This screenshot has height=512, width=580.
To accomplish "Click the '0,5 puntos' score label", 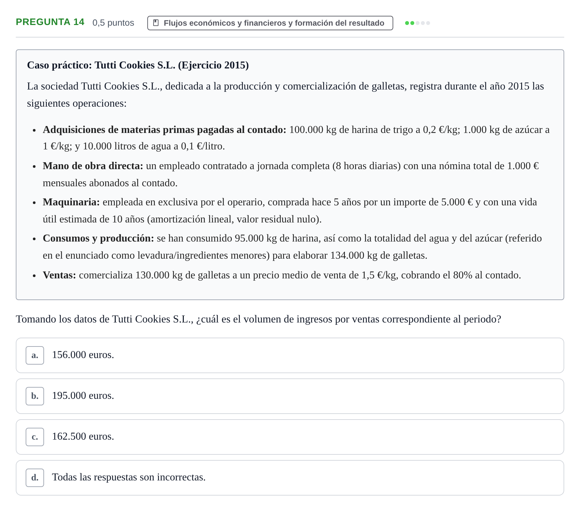I will [x=113, y=23].
